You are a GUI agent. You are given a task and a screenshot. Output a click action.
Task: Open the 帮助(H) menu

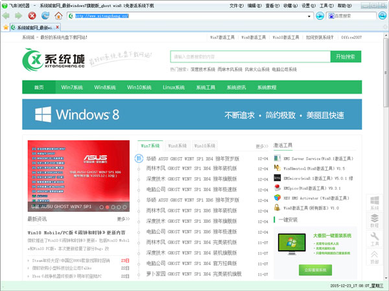click(345, 5)
